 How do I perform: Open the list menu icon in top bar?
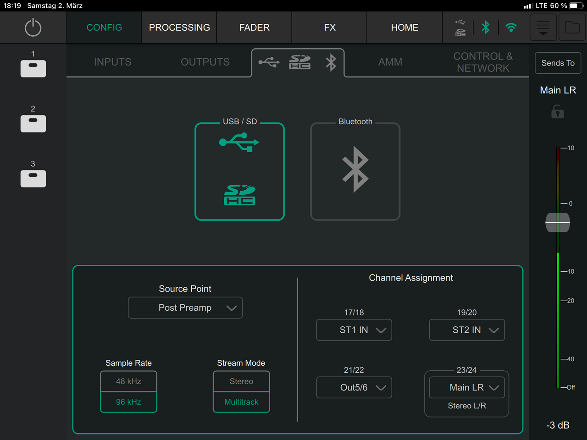543,27
